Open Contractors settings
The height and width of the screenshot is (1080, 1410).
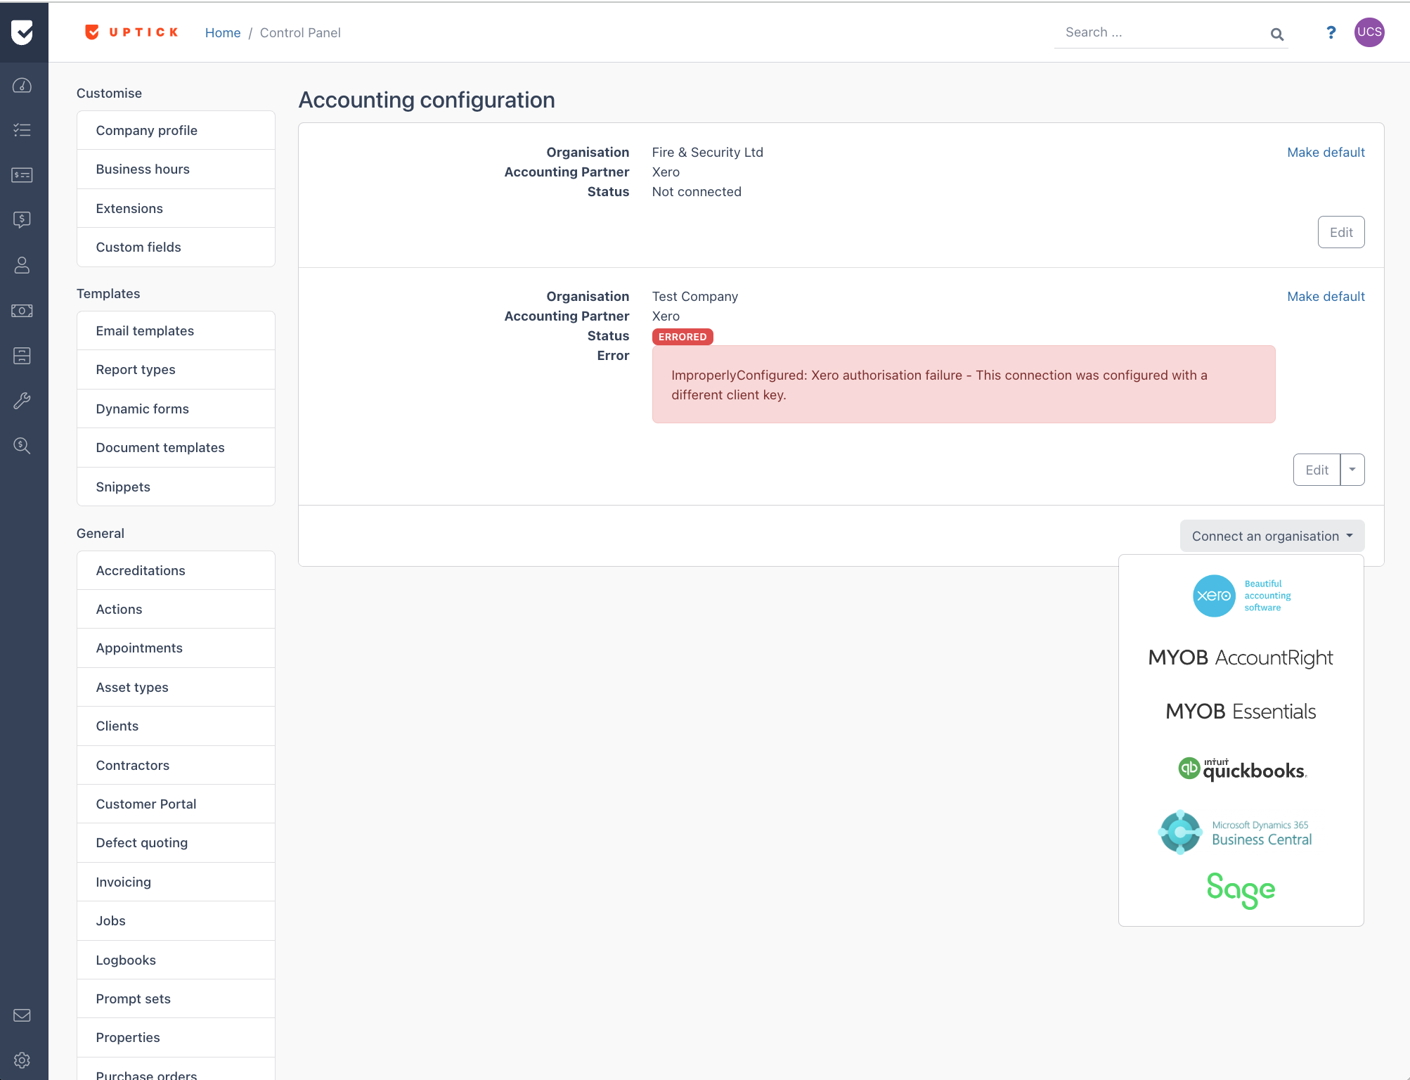[x=176, y=766]
